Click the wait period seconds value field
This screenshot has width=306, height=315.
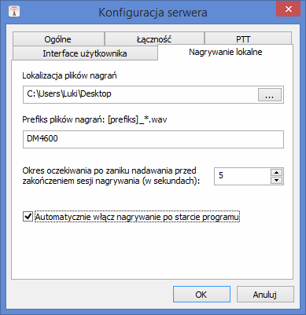coord(242,176)
